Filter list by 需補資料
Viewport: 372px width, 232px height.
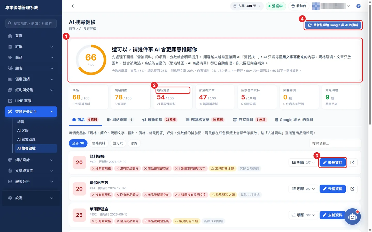coord(99,143)
